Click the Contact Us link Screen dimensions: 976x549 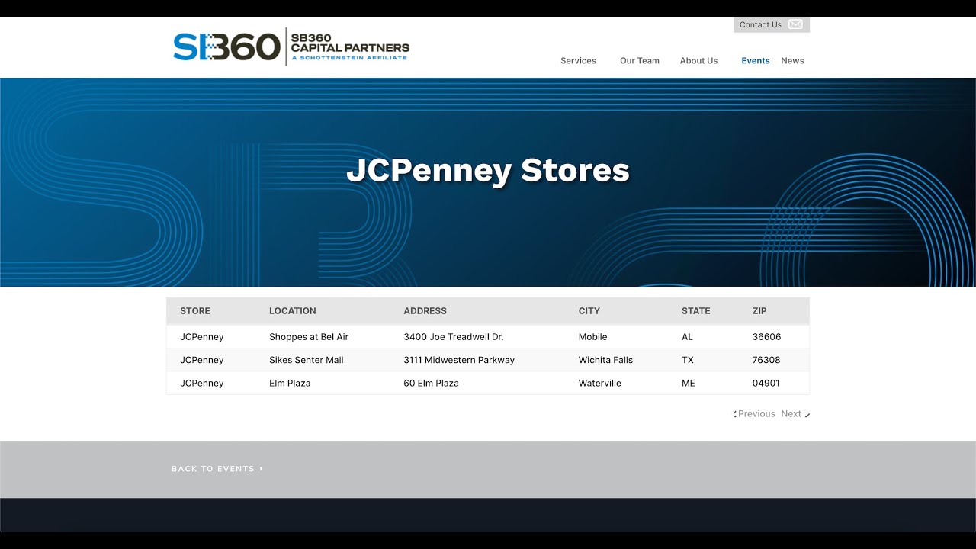pyautogui.click(x=760, y=24)
